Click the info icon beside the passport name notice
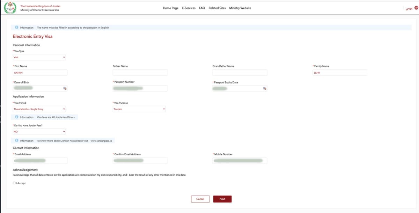 tap(16, 28)
